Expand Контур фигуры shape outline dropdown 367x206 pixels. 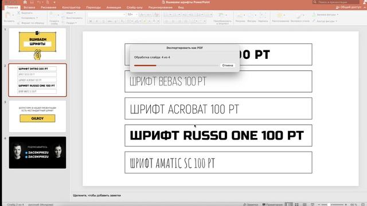click(x=337, y=21)
